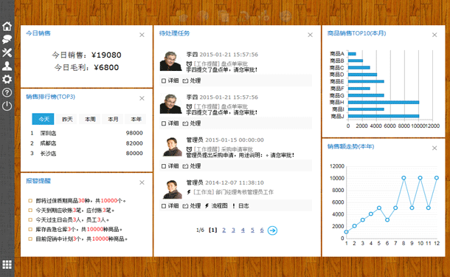450x277 pixels.
Task: Click 管理员 avatar dated 2014-12-07
Action: click(172, 189)
